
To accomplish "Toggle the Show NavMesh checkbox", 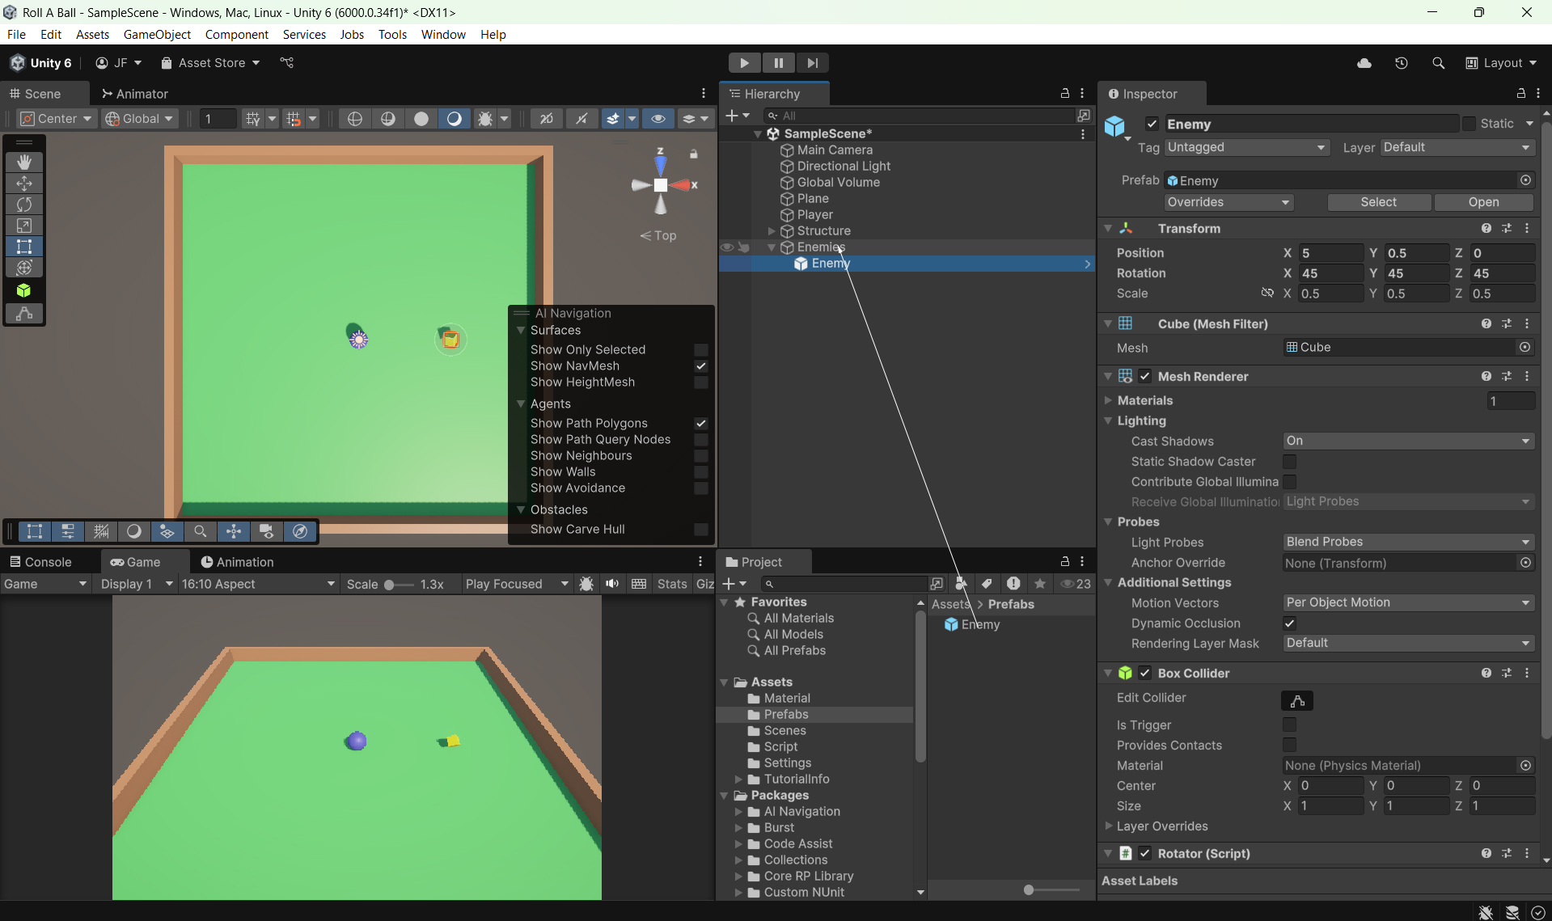I will (701, 366).
